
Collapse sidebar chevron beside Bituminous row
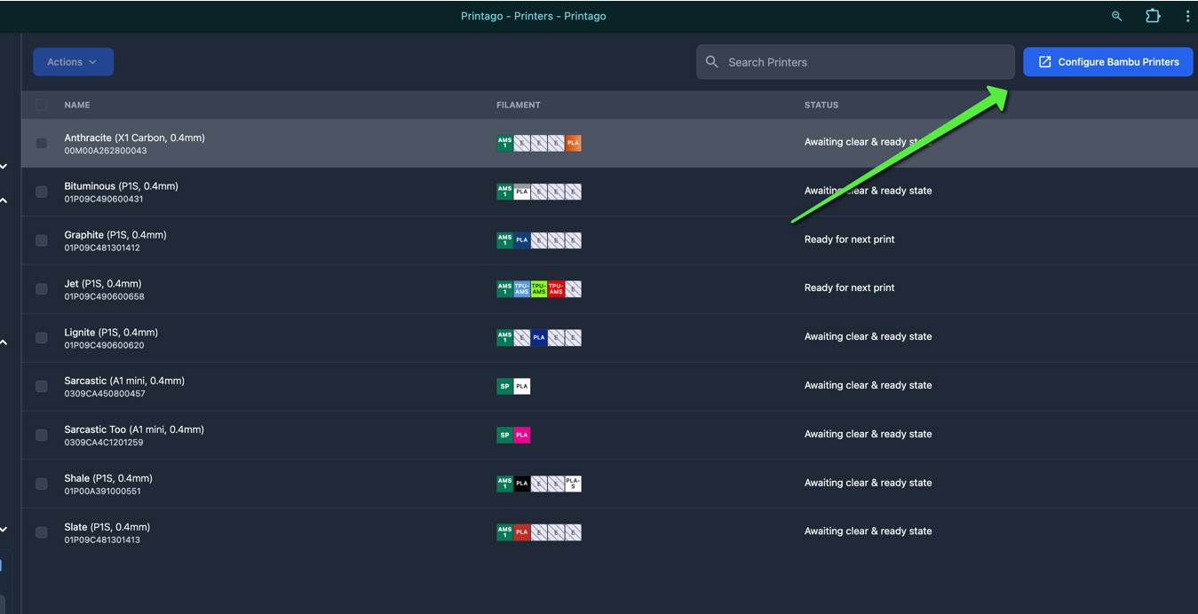pos(4,201)
